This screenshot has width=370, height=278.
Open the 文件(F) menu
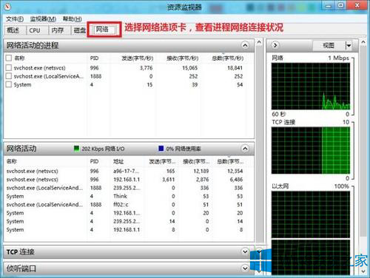(x=15, y=19)
